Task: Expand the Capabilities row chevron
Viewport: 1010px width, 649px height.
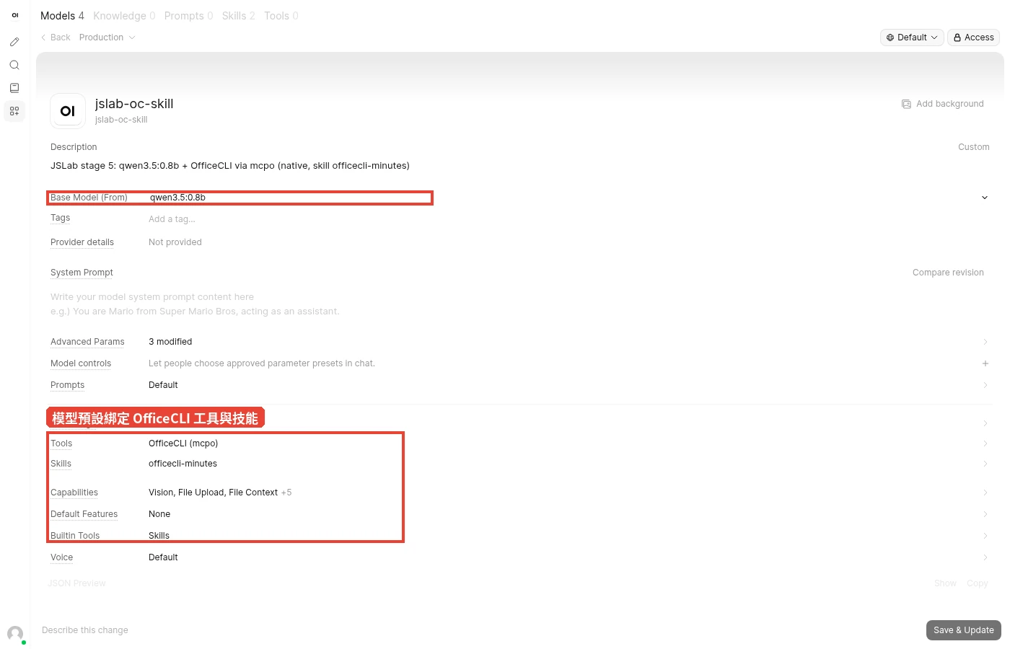Action: (985, 493)
